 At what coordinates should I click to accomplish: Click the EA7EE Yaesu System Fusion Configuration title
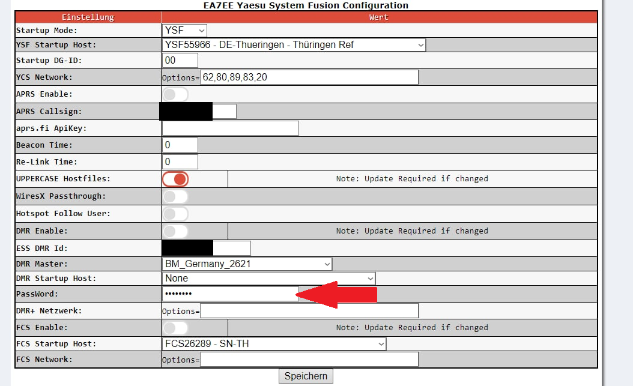(306, 5)
